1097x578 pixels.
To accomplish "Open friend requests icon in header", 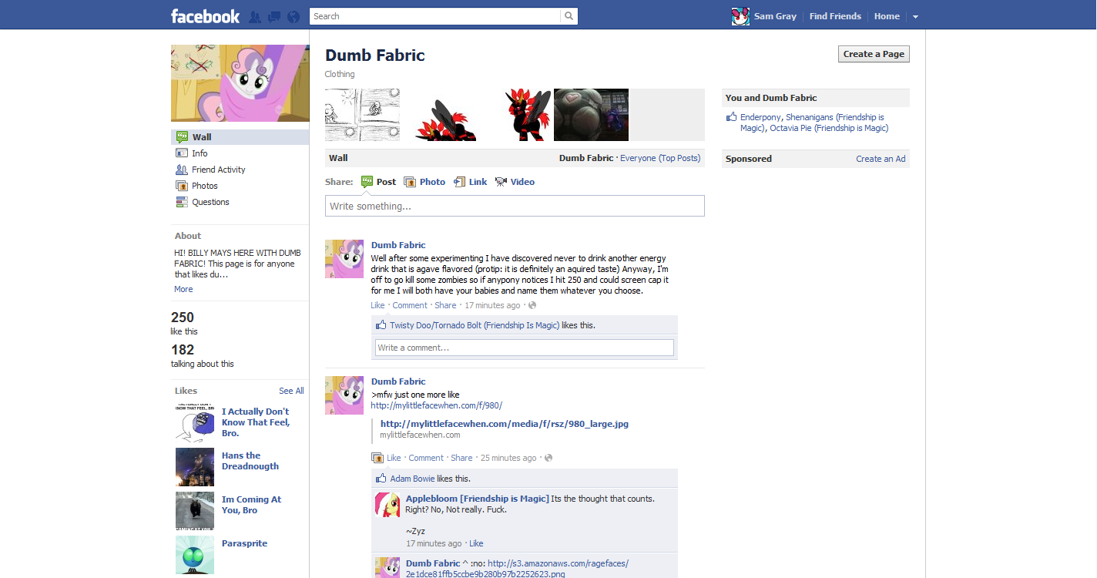I will 255,16.
